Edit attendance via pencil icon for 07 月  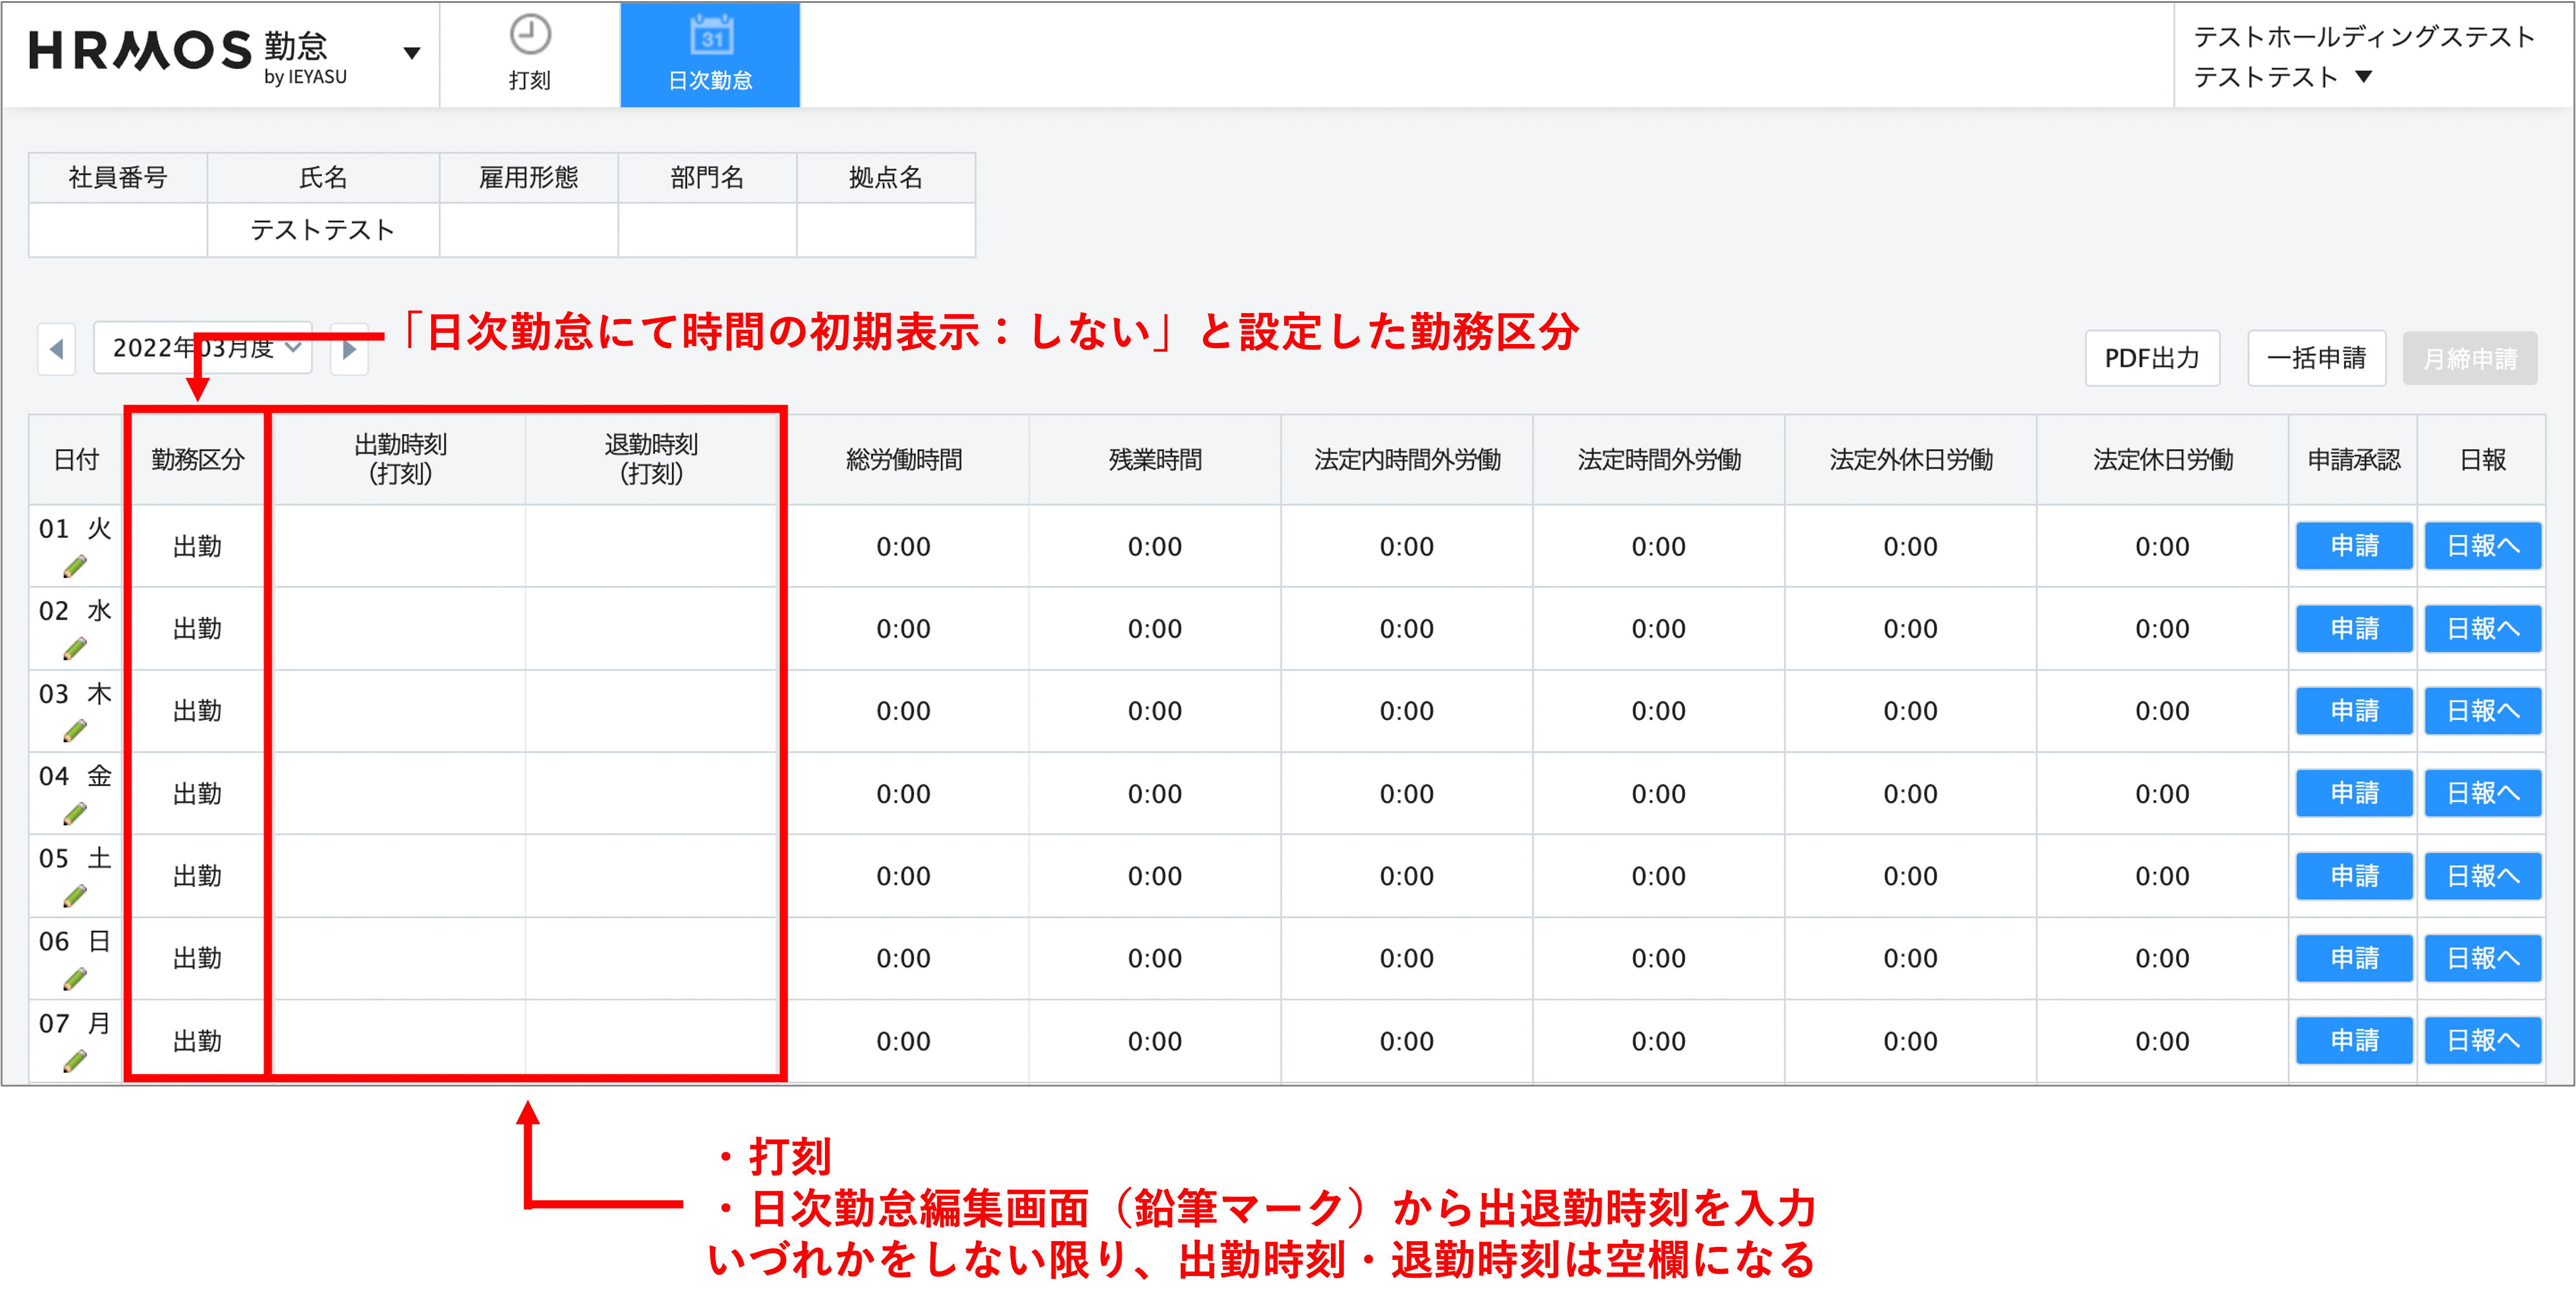pyautogui.click(x=75, y=1061)
